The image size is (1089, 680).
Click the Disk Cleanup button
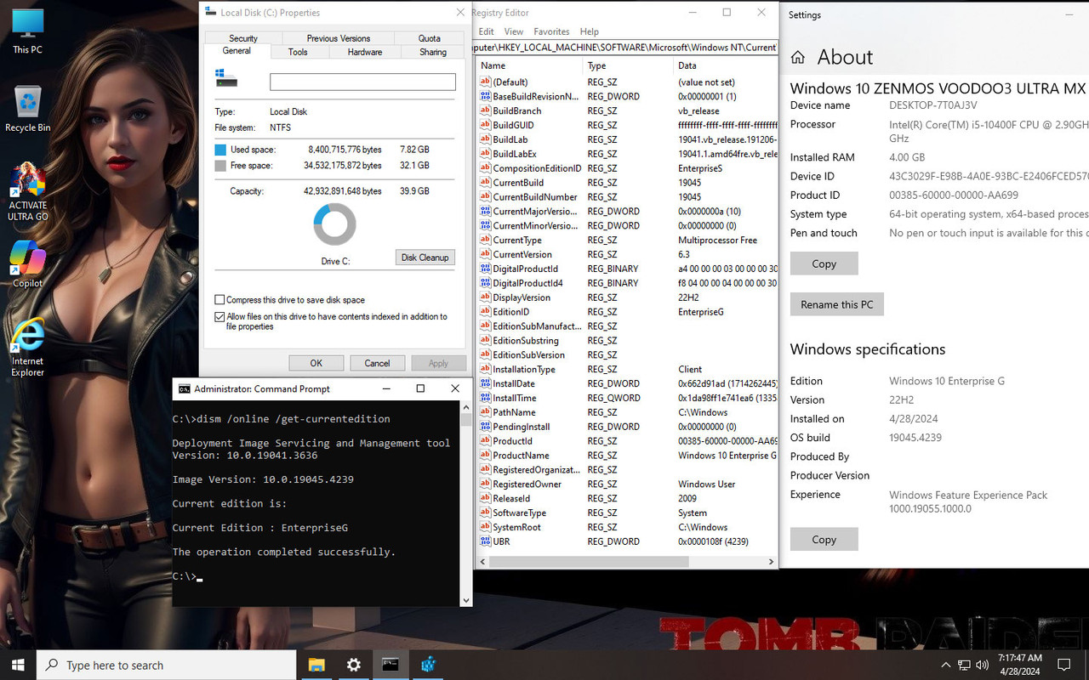[x=425, y=258]
